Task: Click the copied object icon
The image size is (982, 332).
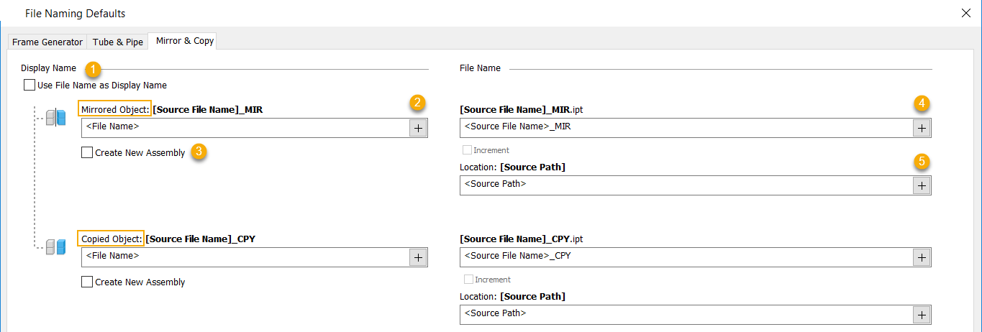Action: tap(56, 247)
